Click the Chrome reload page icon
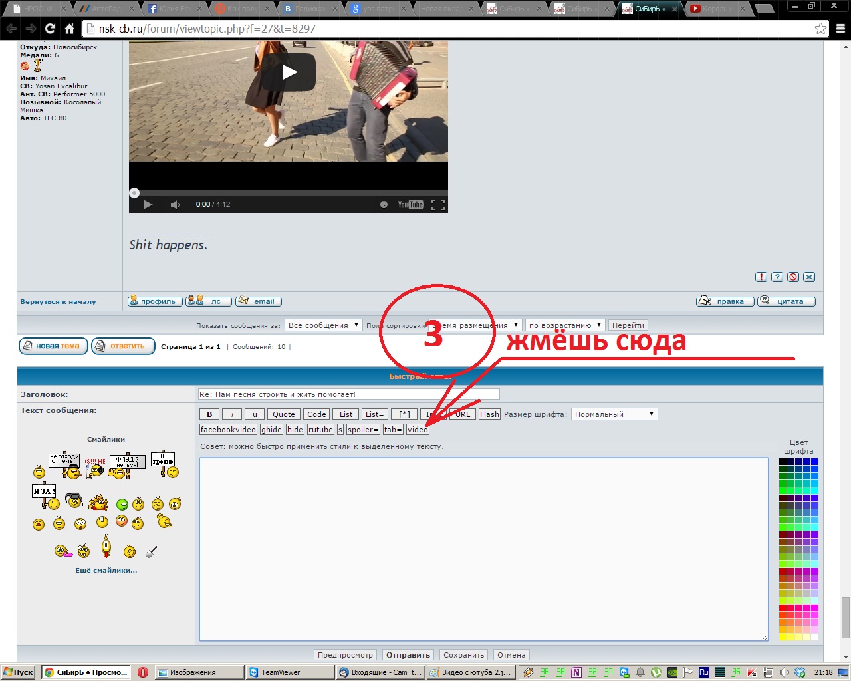851x681 pixels. click(x=50, y=29)
